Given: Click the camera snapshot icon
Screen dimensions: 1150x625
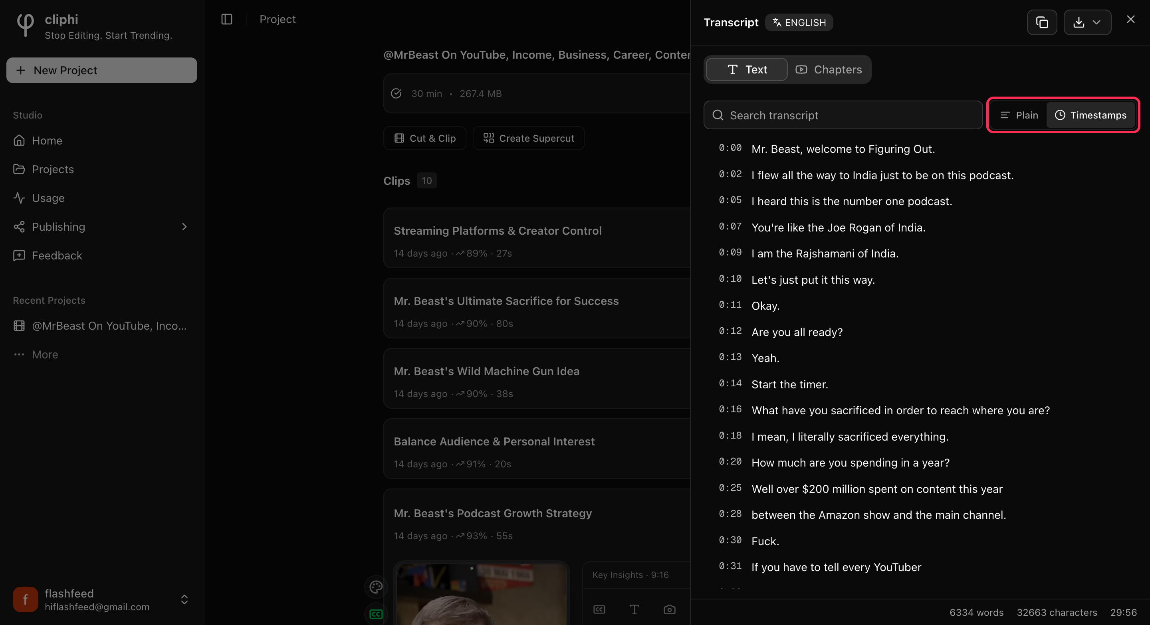Looking at the screenshot, I should pos(669,609).
